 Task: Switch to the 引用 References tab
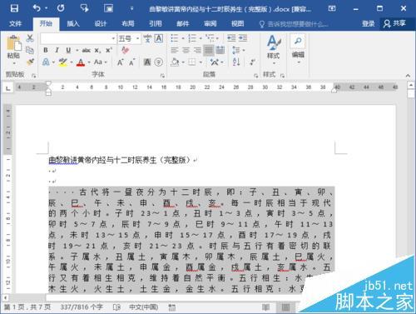(156, 23)
